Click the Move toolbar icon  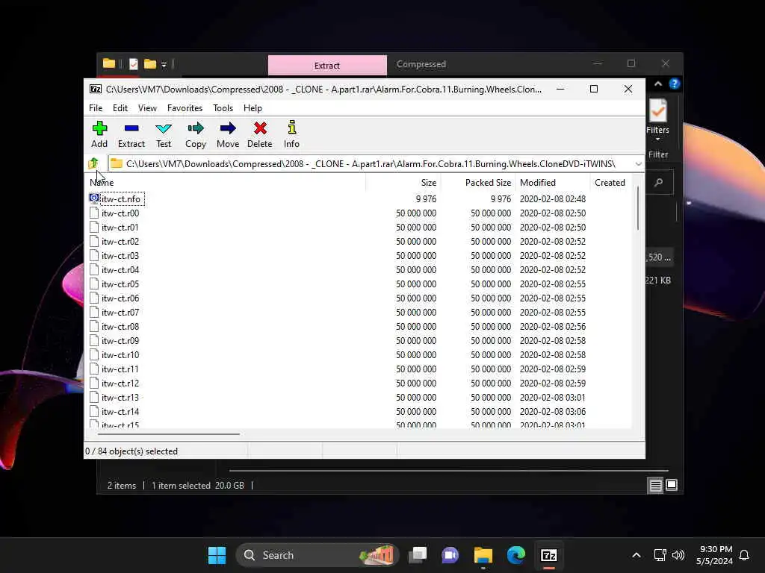(228, 134)
